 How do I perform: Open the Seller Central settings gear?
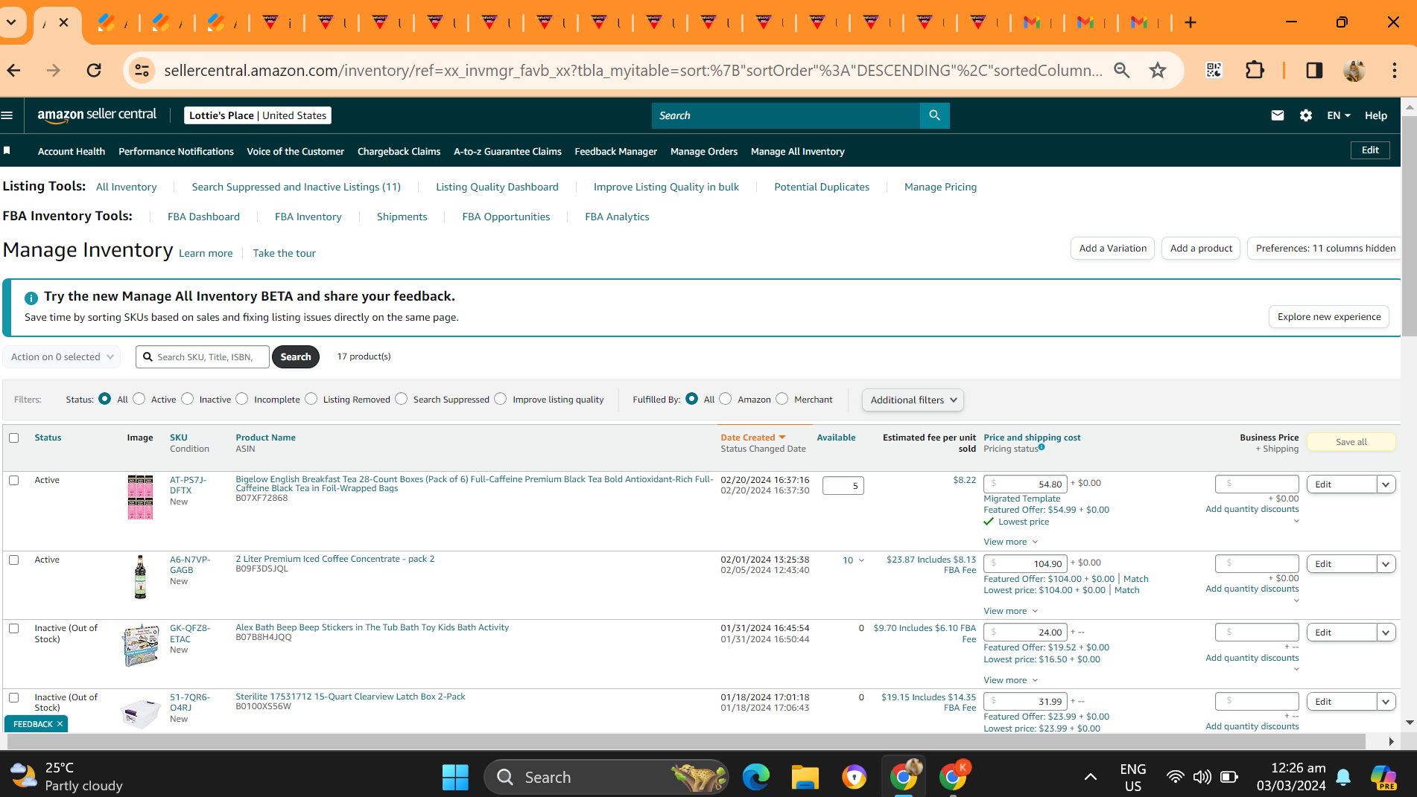pyautogui.click(x=1305, y=115)
